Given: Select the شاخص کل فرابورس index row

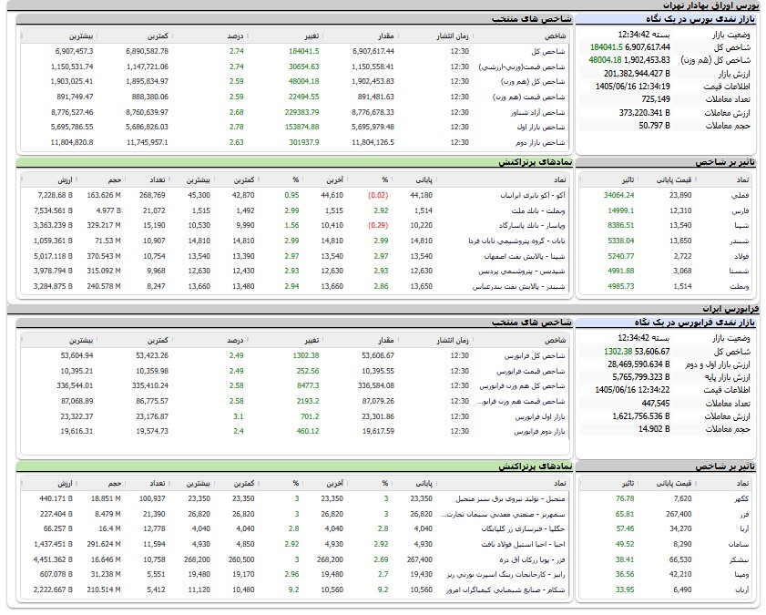Looking at the screenshot, I should [295, 355].
